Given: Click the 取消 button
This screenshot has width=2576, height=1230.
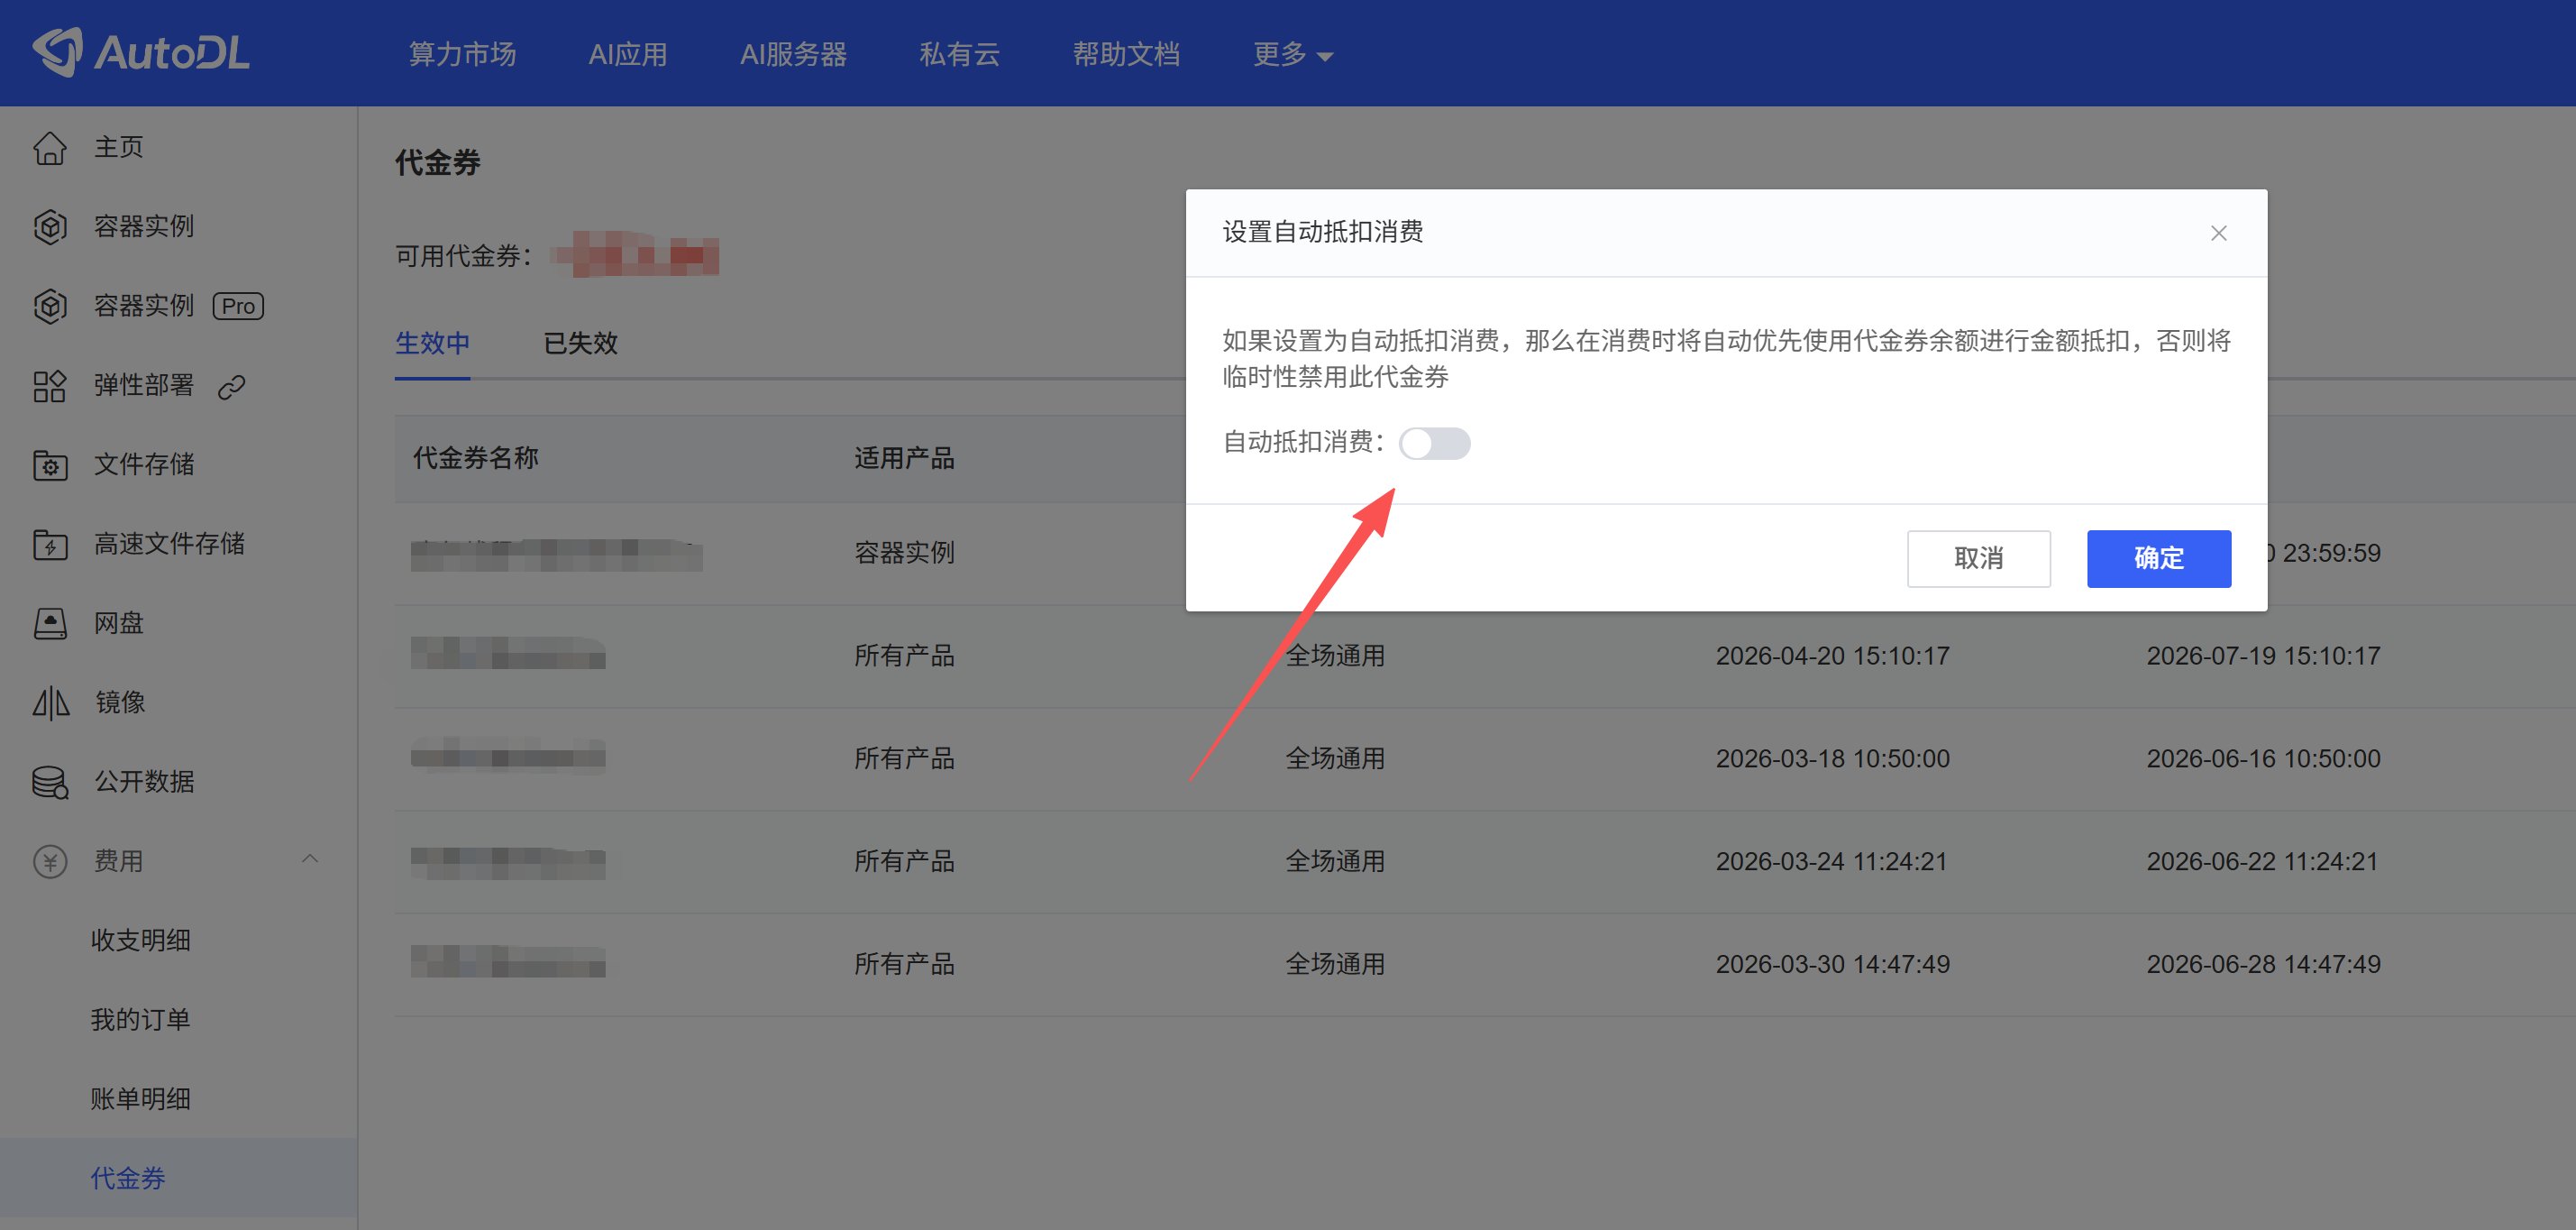Looking at the screenshot, I should [x=1978, y=558].
